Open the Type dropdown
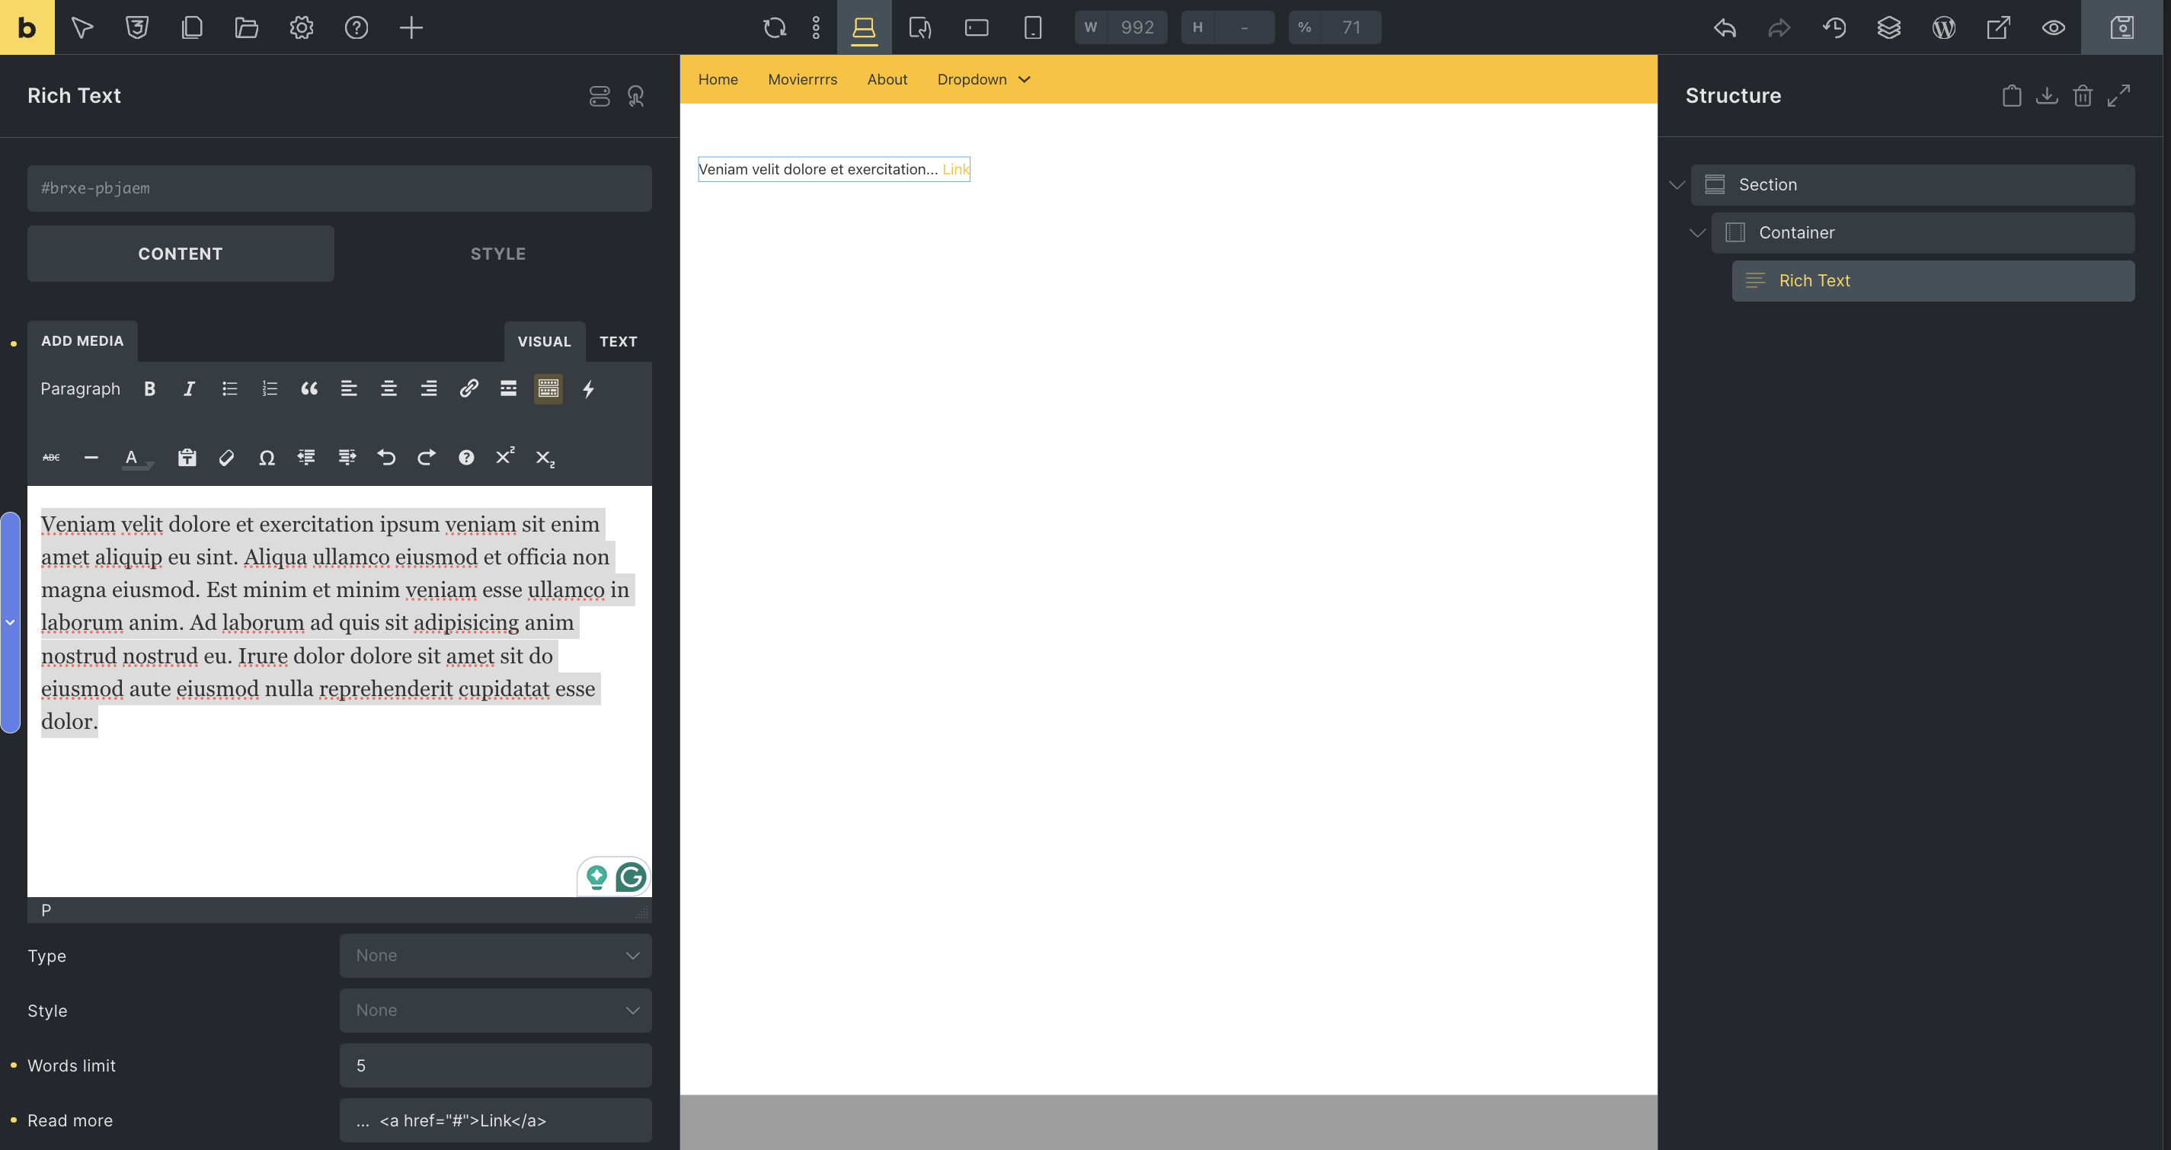Viewport: 2171px width, 1150px height. (x=496, y=955)
